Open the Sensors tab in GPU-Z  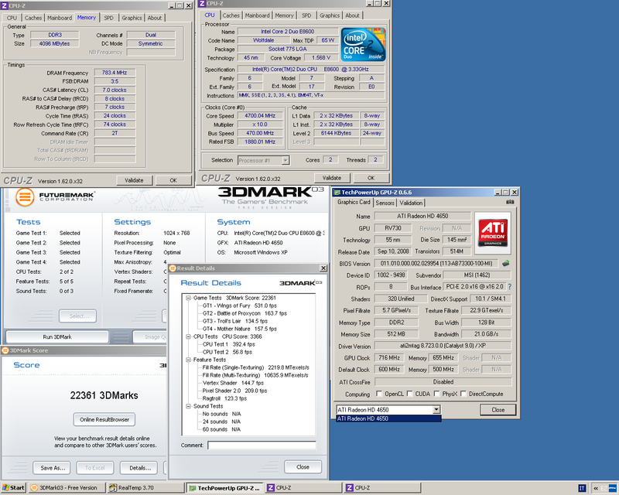point(385,203)
